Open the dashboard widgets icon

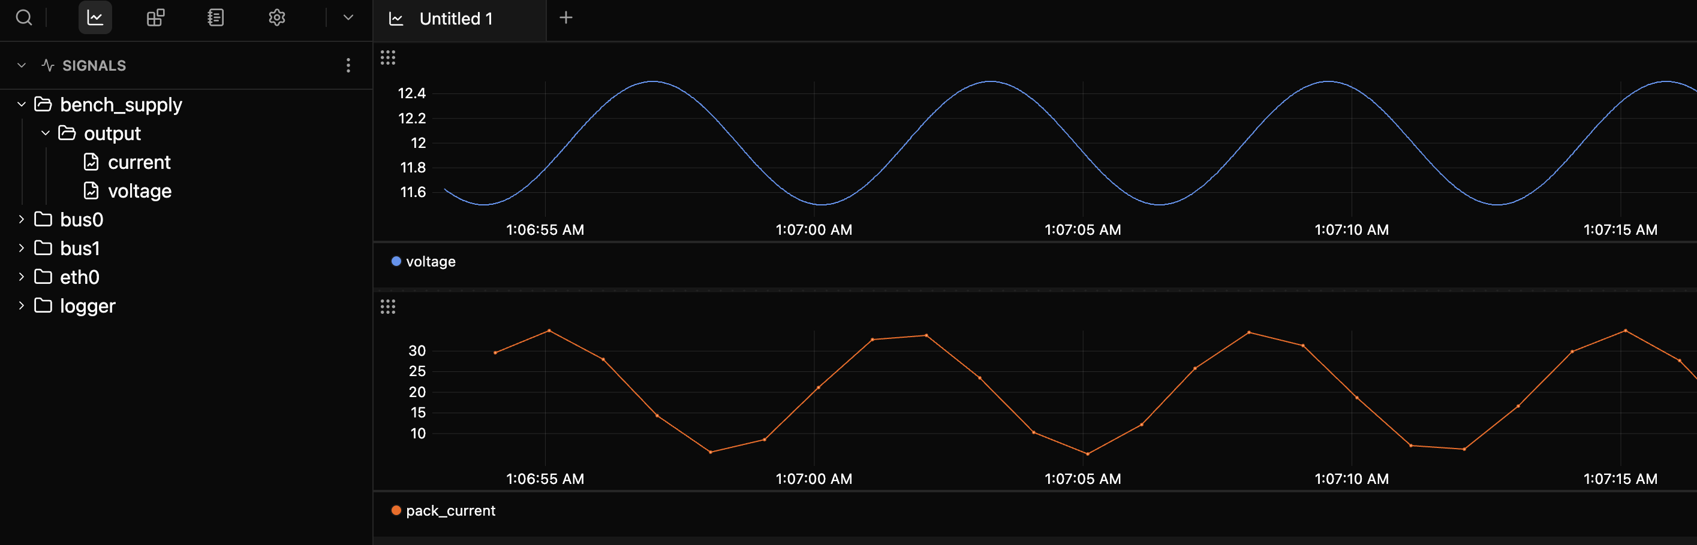click(x=155, y=18)
